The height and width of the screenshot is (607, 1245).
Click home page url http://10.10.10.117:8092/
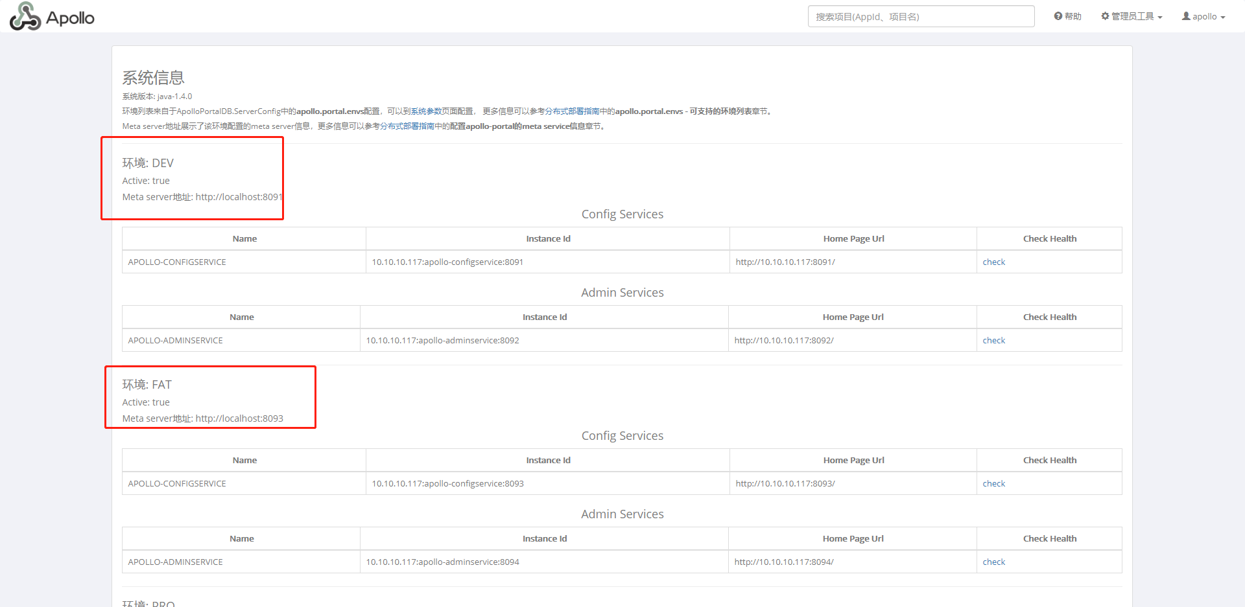tap(784, 340)
